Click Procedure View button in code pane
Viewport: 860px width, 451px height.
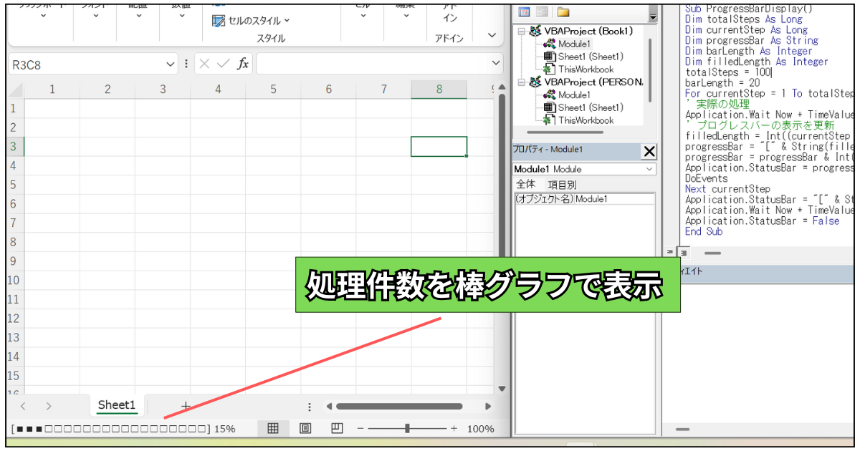[670, 252]
